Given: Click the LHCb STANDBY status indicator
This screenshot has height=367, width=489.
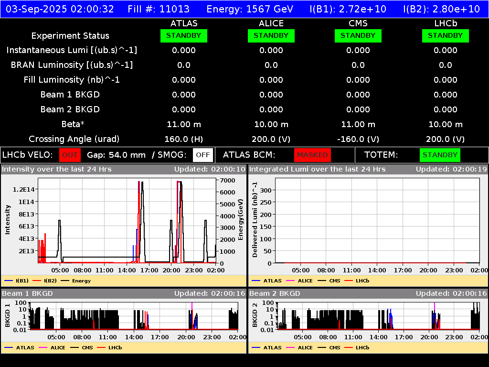Looking at the screenshot, I should 446,35.
